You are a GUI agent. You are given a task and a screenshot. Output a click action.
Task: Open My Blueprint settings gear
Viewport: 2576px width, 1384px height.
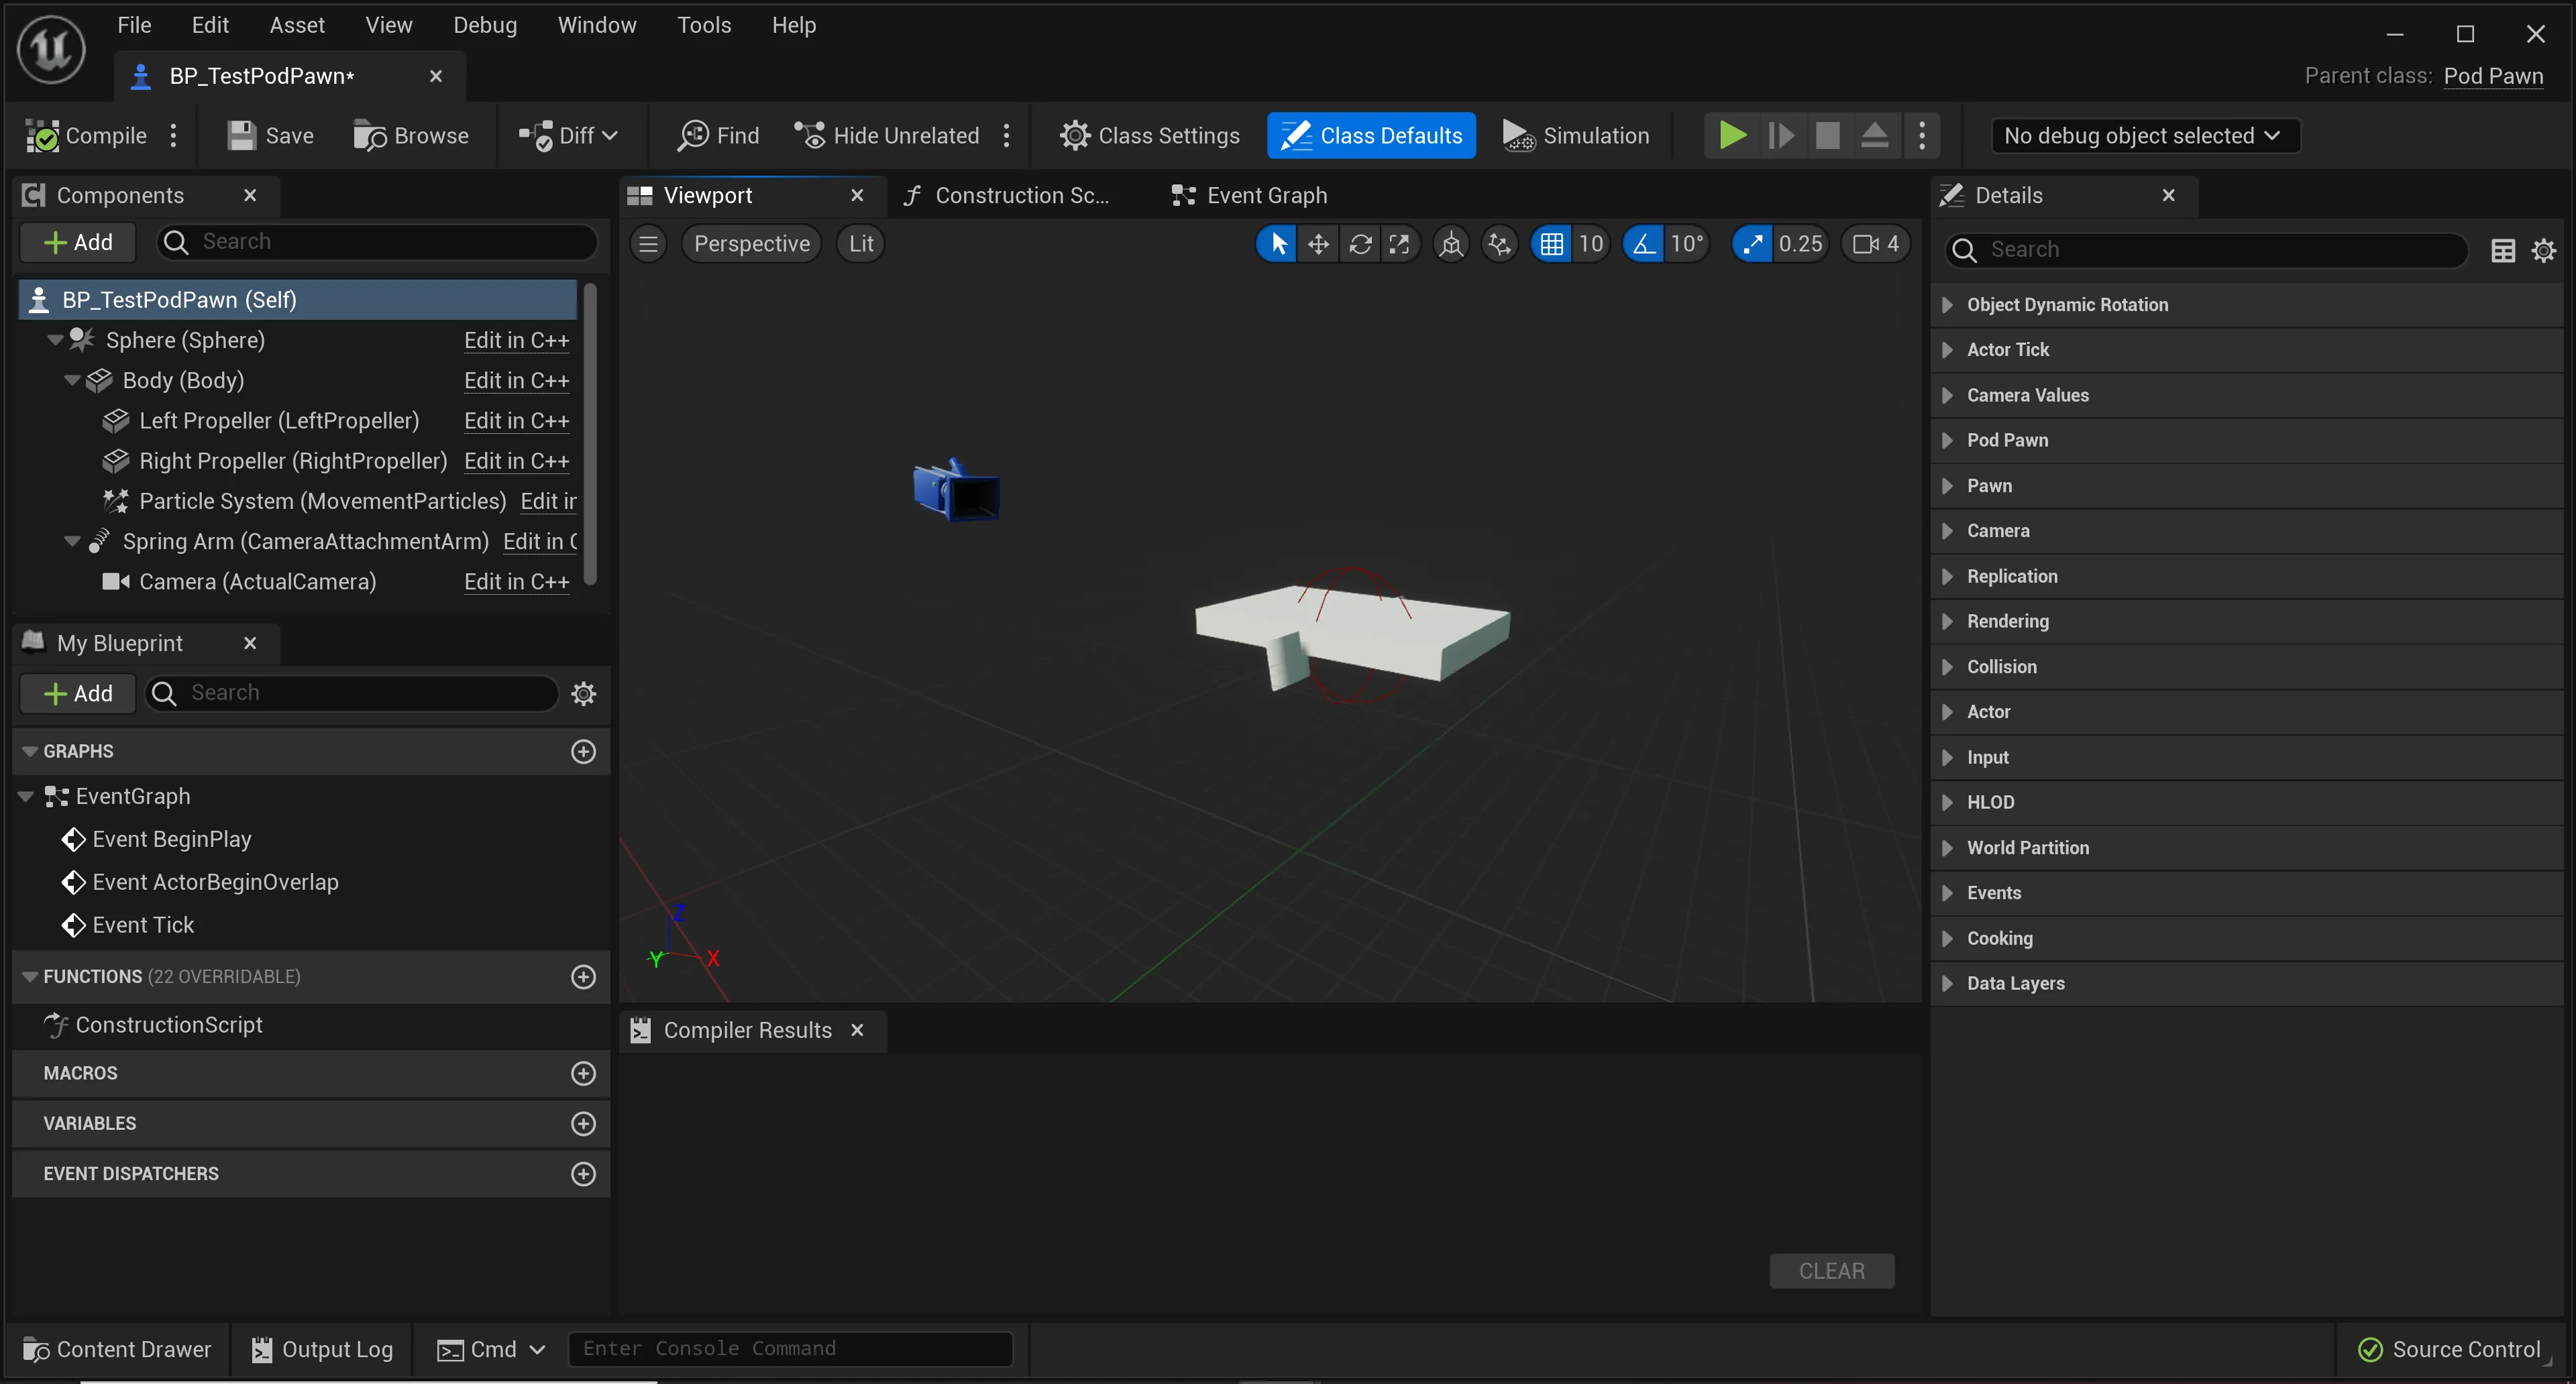point(584,693)
